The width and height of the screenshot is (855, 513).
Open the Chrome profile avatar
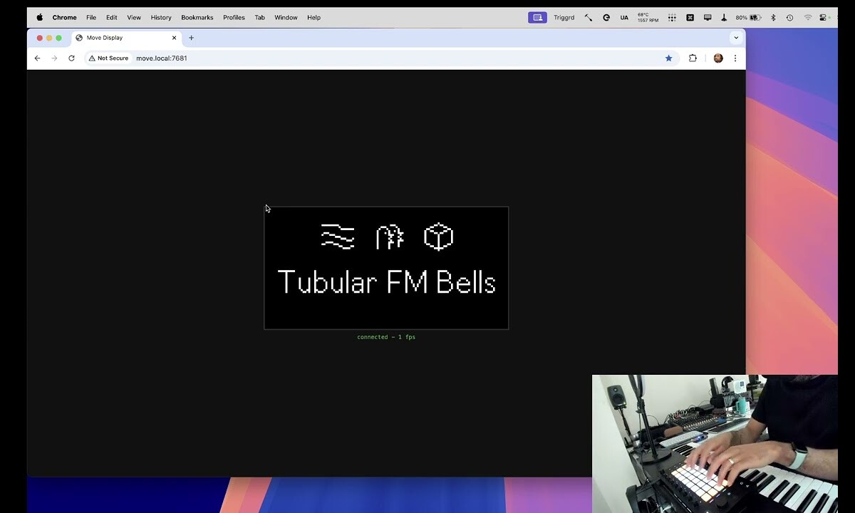[718, 58]
